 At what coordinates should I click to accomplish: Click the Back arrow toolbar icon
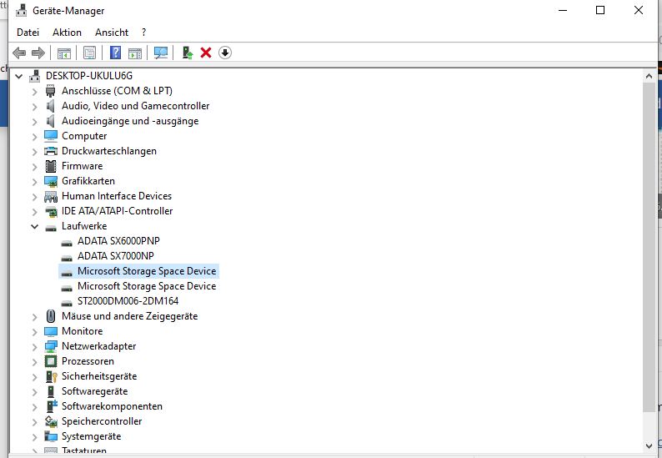19,53
